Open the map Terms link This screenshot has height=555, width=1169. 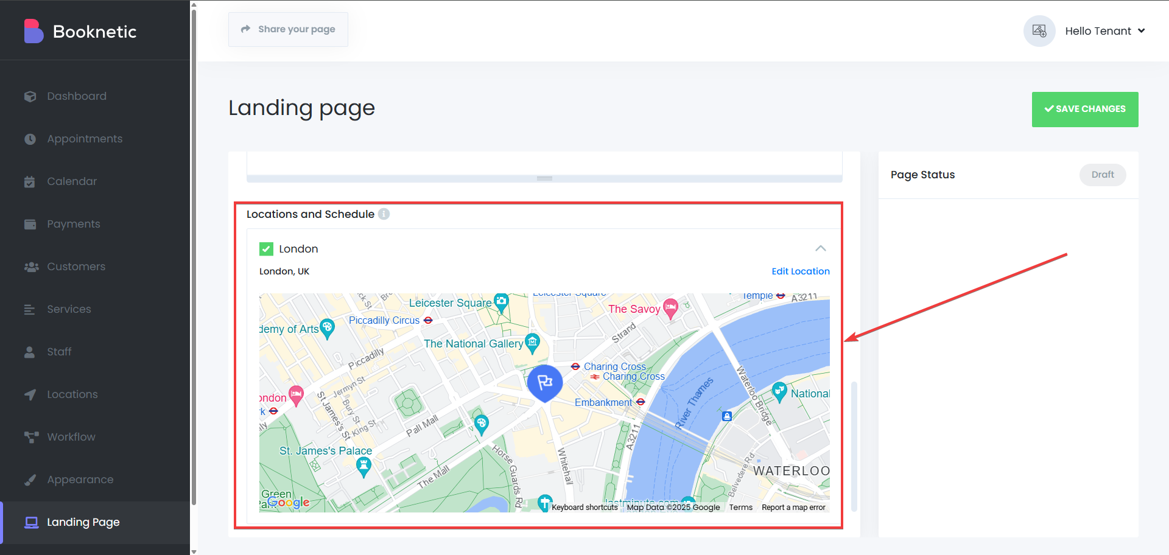(x=741, y=508)
